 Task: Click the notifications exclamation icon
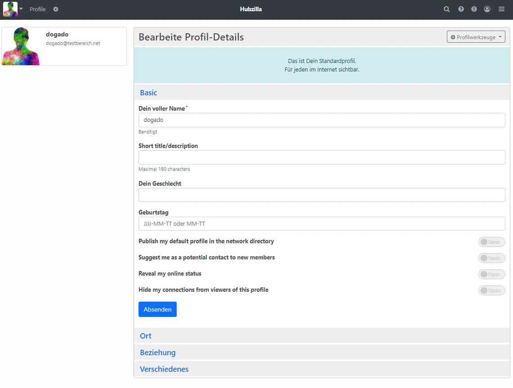pyautogui.click(x=474, y=9)
